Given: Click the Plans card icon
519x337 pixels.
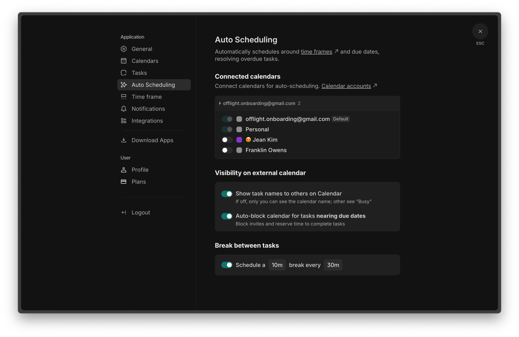Looking at the screenshot, I should 124,182.
